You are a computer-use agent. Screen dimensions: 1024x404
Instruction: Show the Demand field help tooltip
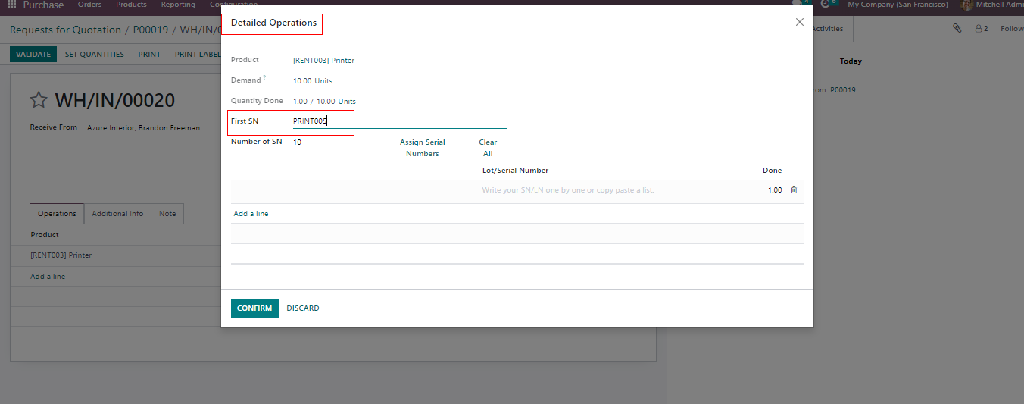(264, 78)
